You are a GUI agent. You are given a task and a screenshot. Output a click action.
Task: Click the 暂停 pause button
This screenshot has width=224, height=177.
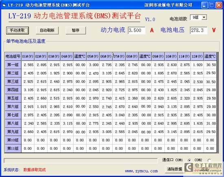[x=76, y=31]
